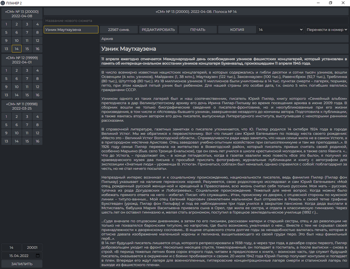Select page 9 of issue № 12

(6, 86)
